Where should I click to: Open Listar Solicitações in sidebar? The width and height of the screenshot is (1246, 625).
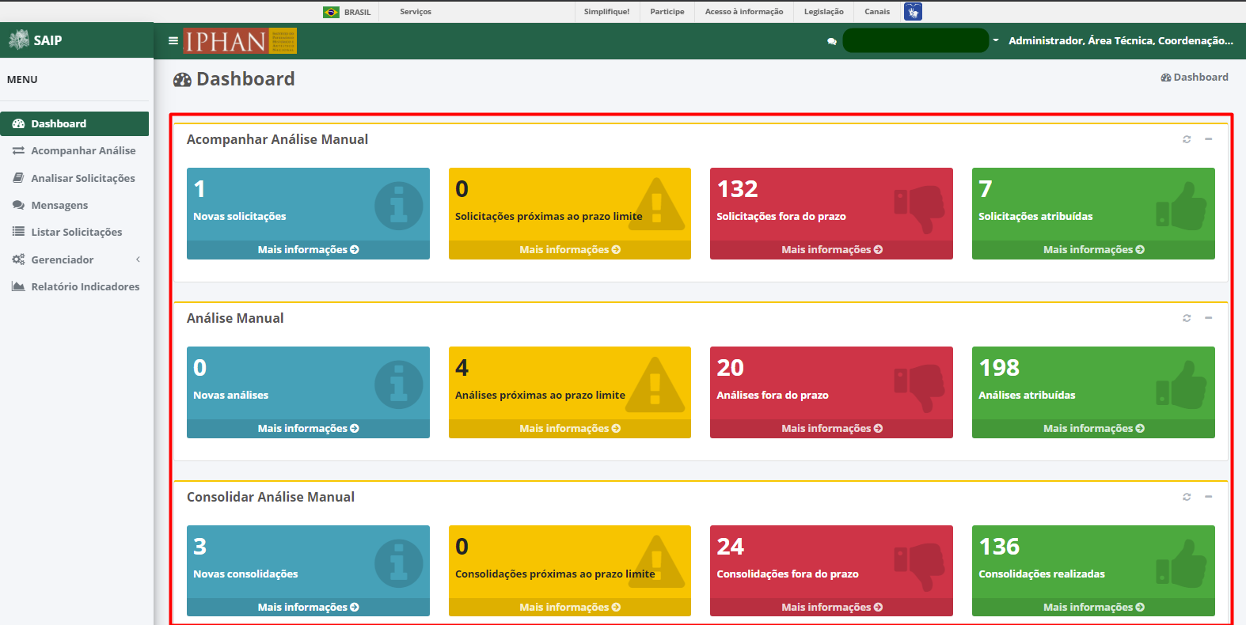pyautogui.click(x=74, y=232)
